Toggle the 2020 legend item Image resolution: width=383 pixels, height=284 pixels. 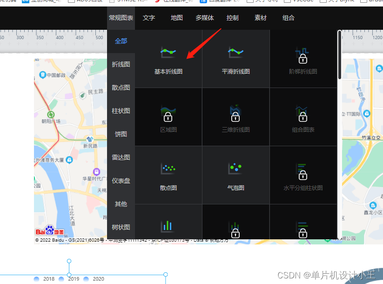[94, 279]
